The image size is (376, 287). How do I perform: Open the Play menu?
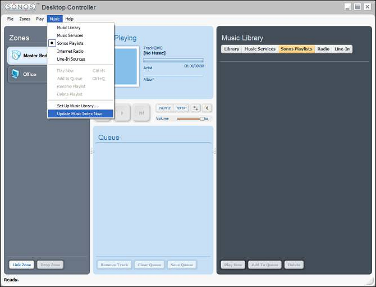click(x=40, y=19)
